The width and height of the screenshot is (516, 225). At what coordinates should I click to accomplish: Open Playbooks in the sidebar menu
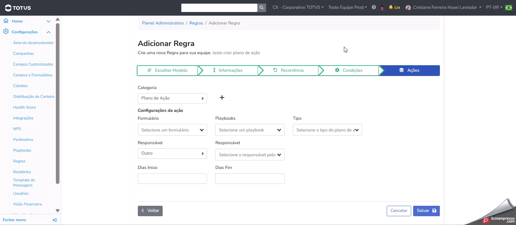pos(22,150)
